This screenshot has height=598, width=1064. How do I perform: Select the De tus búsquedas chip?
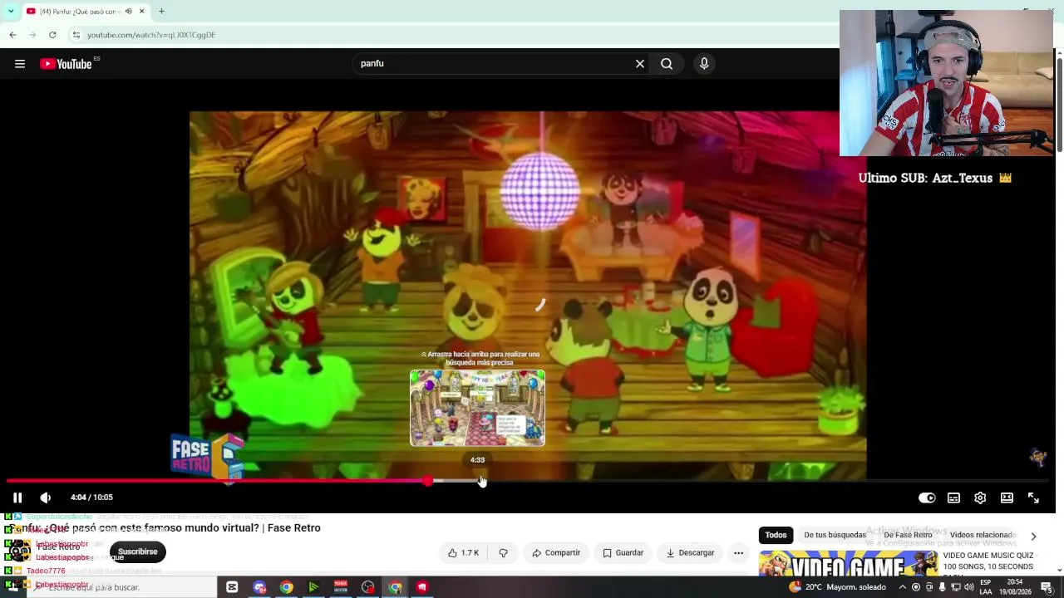[835, 536]
